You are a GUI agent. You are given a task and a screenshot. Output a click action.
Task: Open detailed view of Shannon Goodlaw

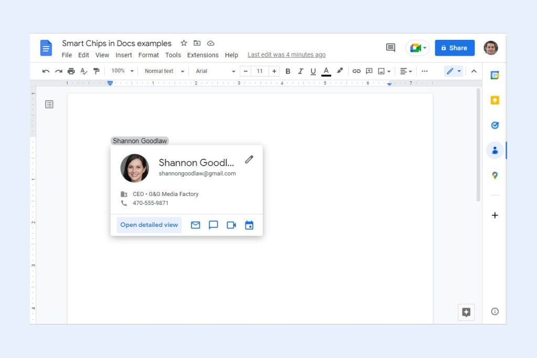(149, 225)
